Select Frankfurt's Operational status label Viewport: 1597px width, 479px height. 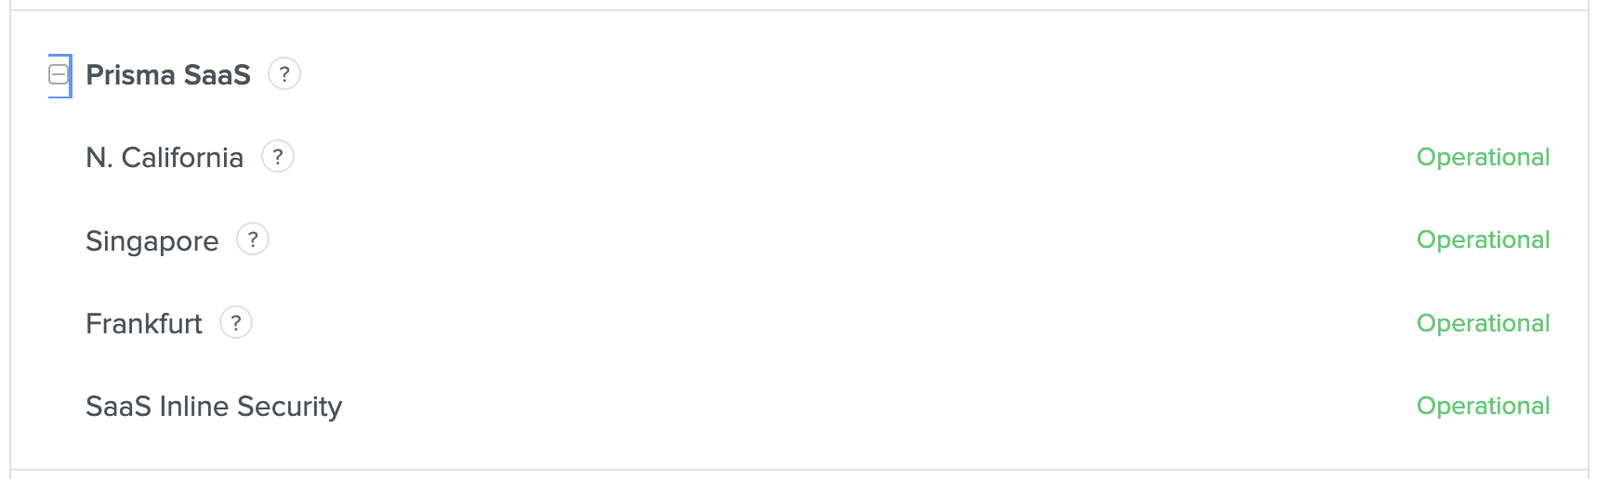coord(1483,324)
